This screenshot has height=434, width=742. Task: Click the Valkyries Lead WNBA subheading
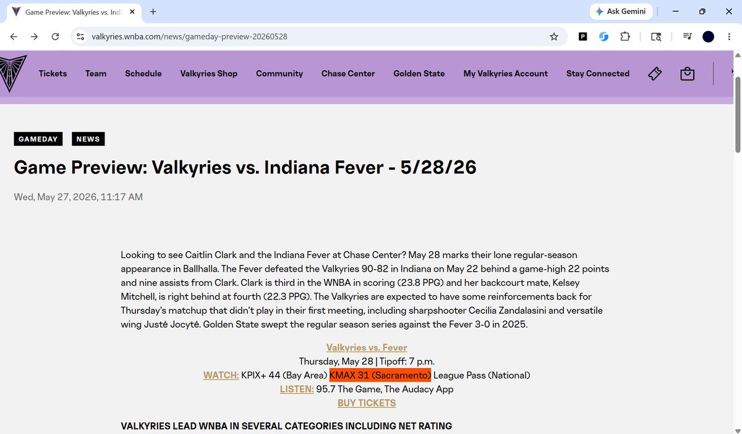coord(286,426)
